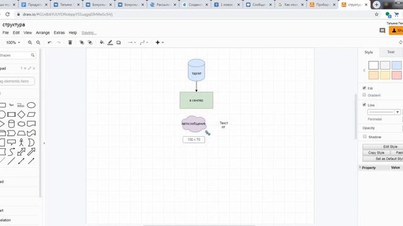
Task: Delete selection with the trash icon
Action: 70,43
